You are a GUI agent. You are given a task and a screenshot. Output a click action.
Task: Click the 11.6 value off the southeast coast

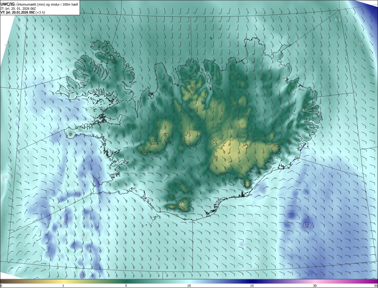[263, 191]
